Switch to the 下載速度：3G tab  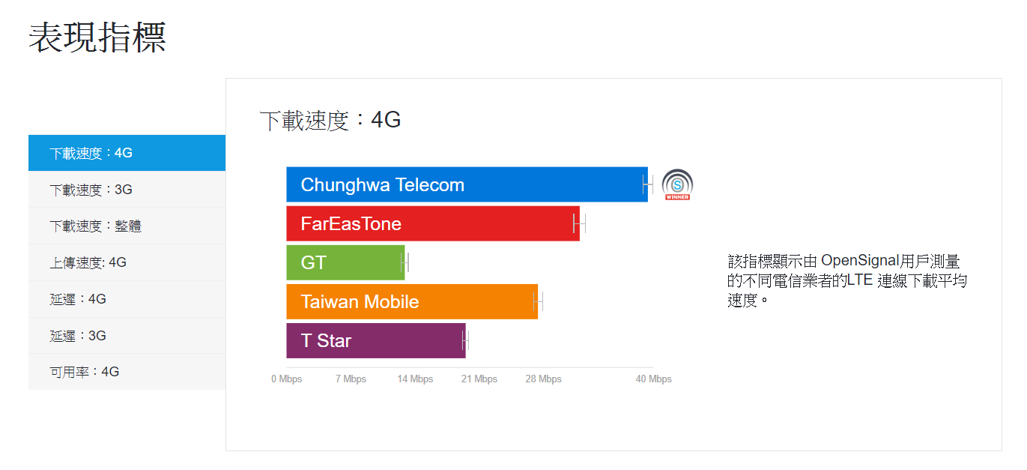[x=127, y=190]
